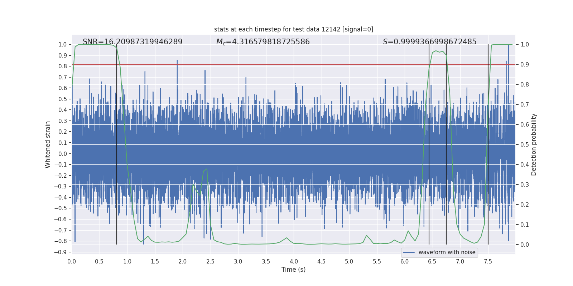
Task: Click the vertical black marker near 7.5 s
Action: [x=488, y=143]
